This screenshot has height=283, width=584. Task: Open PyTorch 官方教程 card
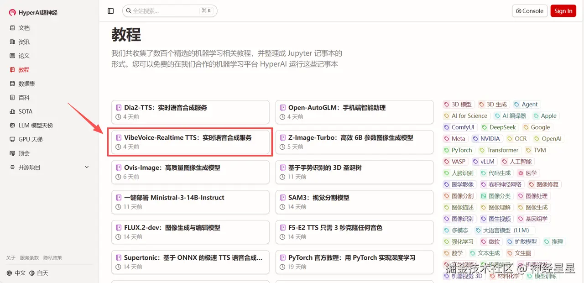tap(355, 262)
